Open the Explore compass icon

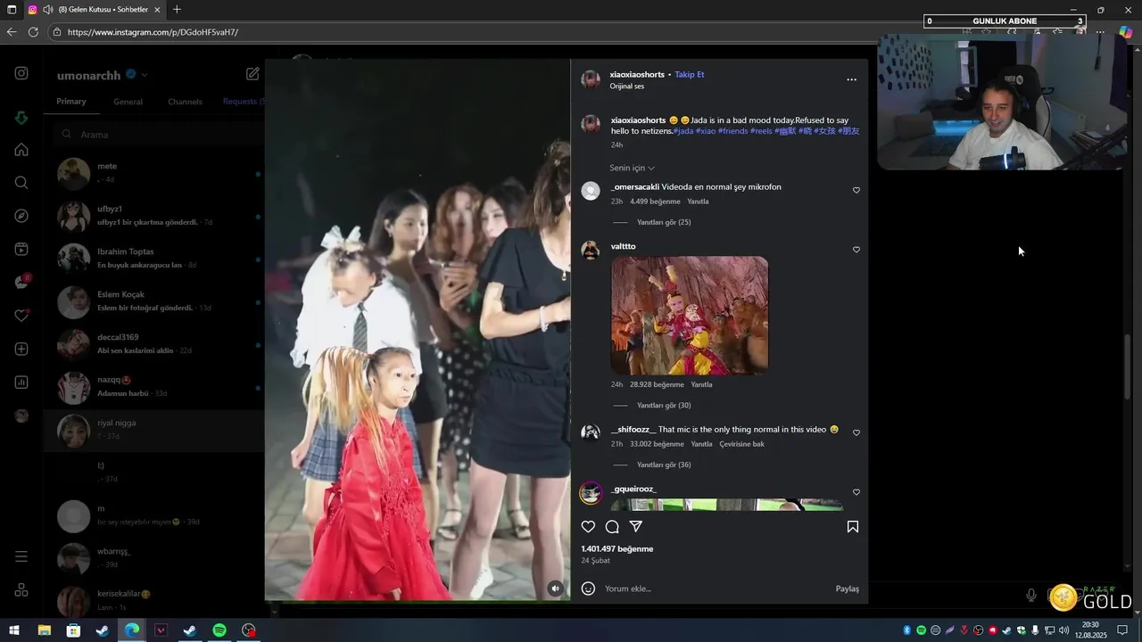click(x=21, y=216)
